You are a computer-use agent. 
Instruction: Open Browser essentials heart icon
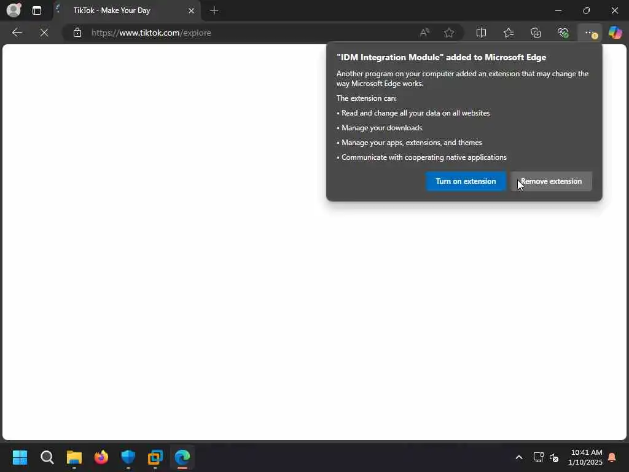click(563, 33)
